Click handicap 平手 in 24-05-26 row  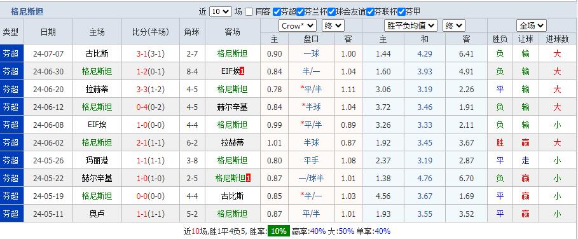311,160
